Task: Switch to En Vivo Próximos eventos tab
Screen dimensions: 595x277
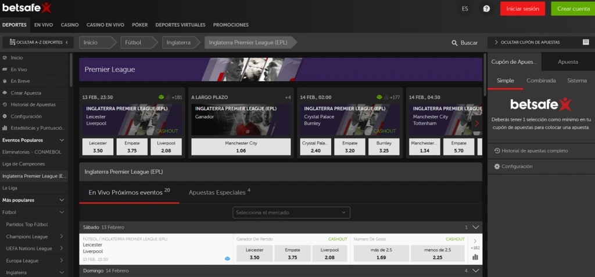Action: (x=129, y=192)
